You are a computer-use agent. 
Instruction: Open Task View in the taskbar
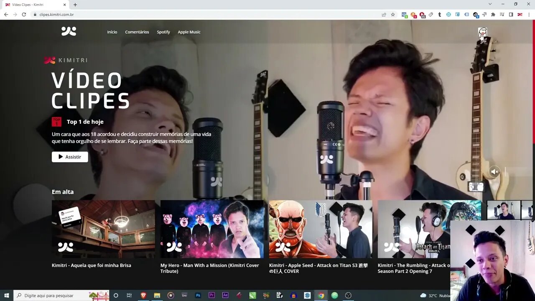point(129,295)
